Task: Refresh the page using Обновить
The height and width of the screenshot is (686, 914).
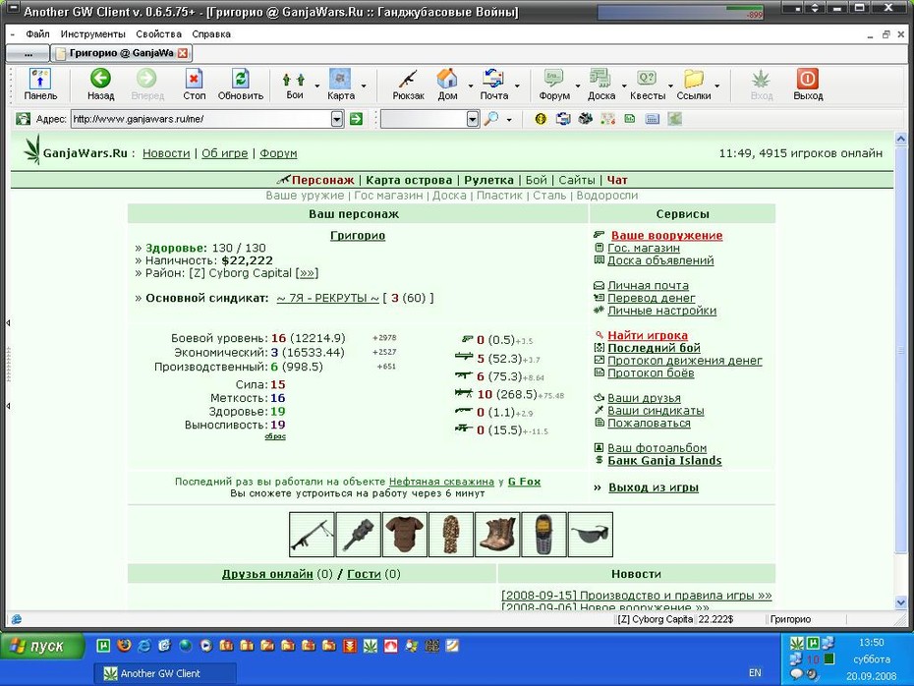Action: (x=240, y=84)
